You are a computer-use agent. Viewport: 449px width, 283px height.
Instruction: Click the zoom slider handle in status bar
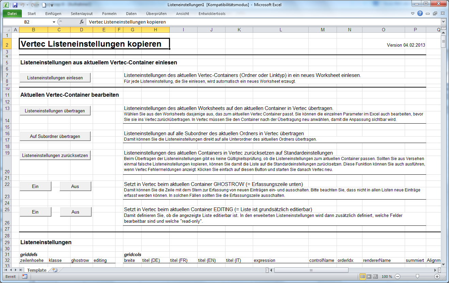[417, 277]
